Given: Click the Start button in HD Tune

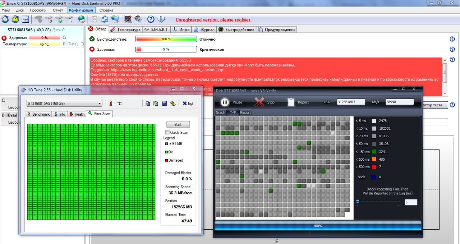Looking at the screenshot, I should (178, 124).
